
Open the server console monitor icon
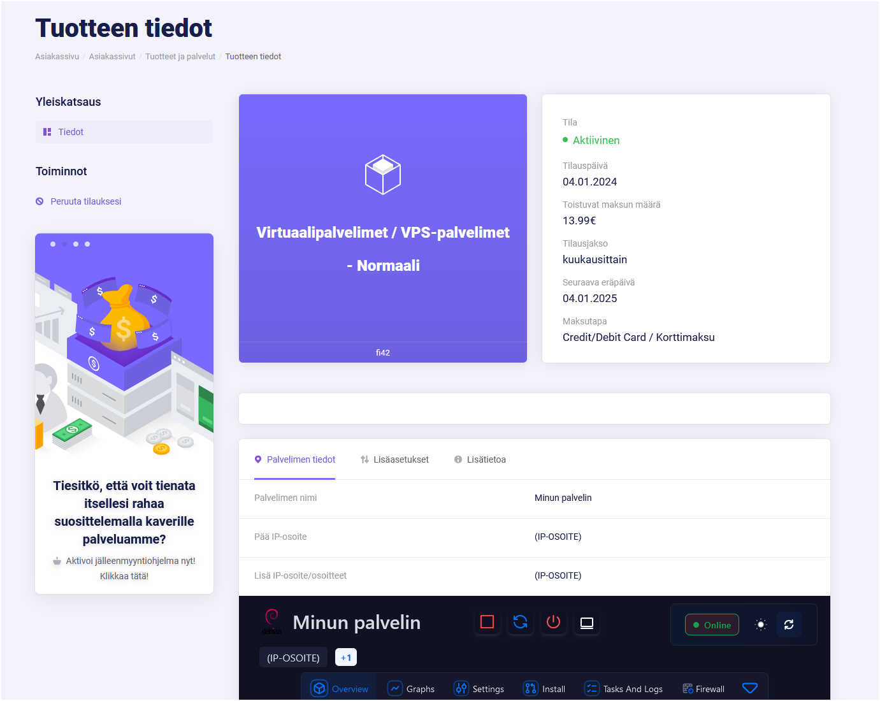(x=586, y=622)
